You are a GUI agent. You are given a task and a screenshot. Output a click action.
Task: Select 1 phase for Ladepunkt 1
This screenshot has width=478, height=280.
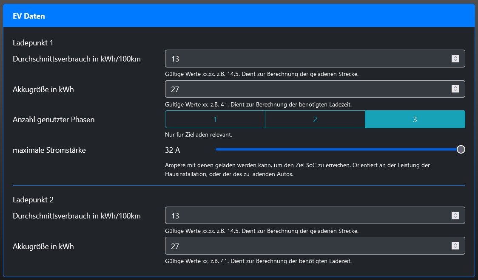[215, 120]
